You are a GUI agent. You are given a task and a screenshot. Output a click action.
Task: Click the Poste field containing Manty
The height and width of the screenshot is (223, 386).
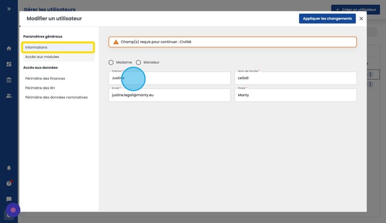tap(296, 95)
